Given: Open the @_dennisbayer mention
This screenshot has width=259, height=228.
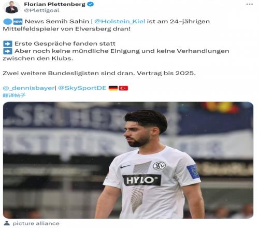Looking at the screenshot, I should [28, 88].
